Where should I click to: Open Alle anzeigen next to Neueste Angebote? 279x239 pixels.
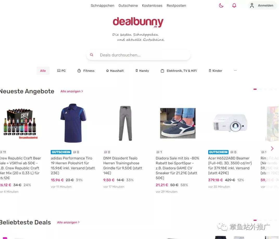tap(72, 91)
